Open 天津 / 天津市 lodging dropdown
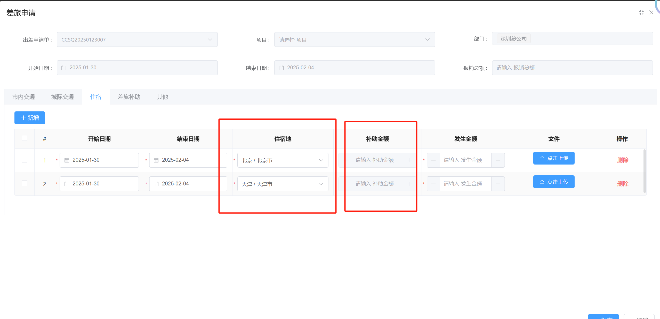Viewport: 660px width, 319px height. click(283, 184)
